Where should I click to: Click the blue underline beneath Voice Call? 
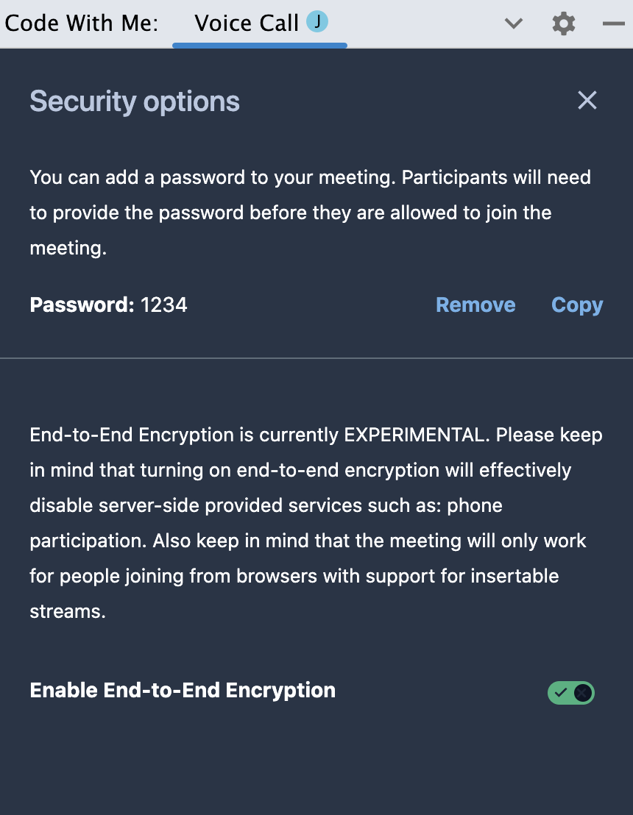(x=260, y=46)
